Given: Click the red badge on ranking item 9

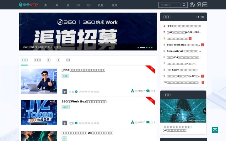Looking at the screenshot, I should [x=202, y=76].
